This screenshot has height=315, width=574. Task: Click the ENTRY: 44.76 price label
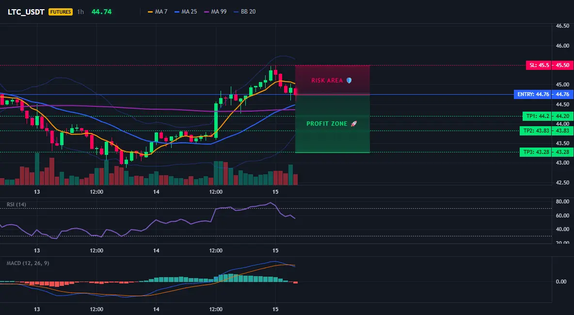(x=533, y=94)
